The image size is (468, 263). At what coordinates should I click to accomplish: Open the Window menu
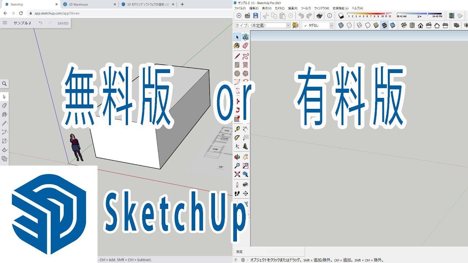click(322, 8)
